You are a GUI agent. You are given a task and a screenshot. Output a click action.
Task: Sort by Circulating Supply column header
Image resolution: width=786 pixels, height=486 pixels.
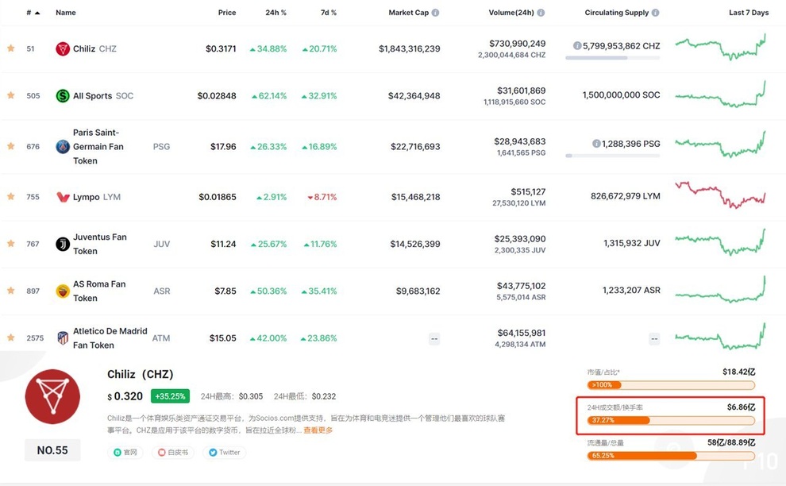pyautogui.click(x=617, y=13)
